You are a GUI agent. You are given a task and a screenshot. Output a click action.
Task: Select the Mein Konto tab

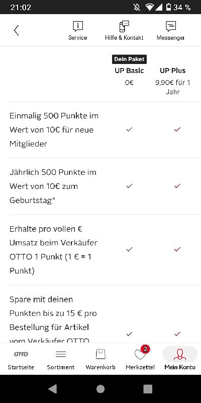(x=180, y=359)
